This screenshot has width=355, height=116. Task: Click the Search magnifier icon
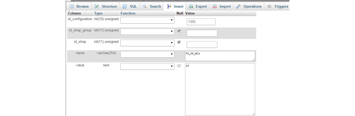pos(145,6)
